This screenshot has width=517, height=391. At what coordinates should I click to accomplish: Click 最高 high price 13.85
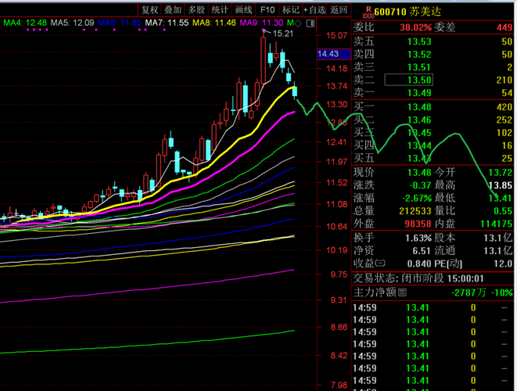(x=501, y=185)
